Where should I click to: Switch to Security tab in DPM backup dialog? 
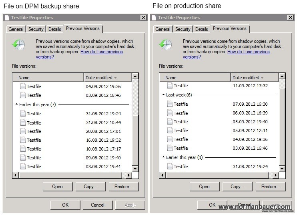36,29
